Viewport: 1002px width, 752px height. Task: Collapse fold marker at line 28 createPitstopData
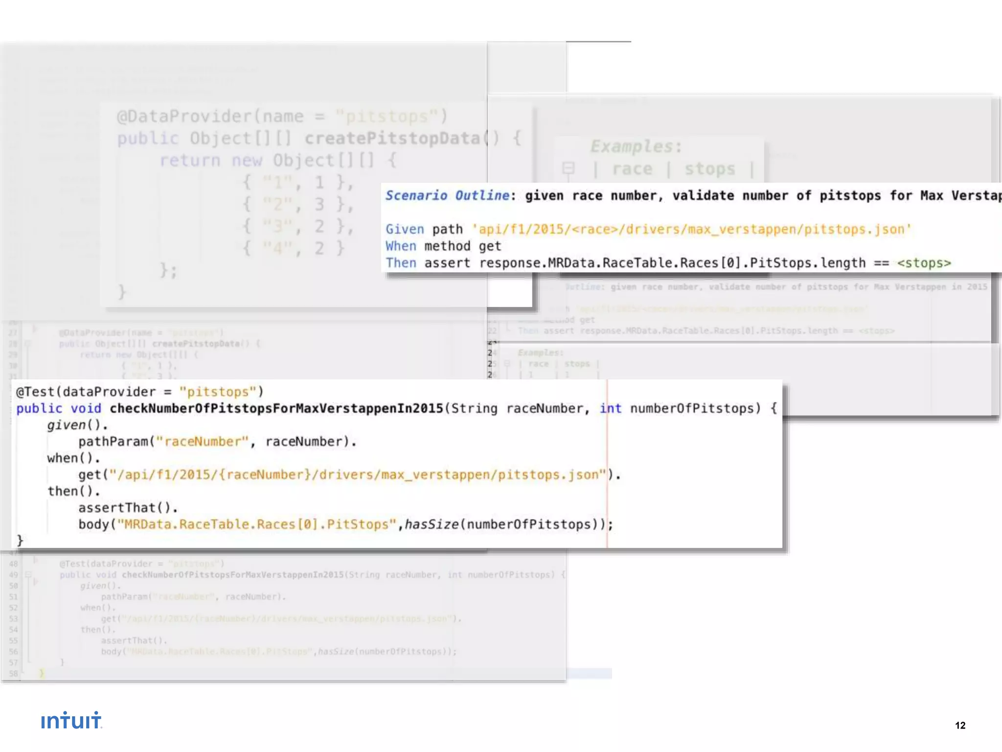coord(28,344)
